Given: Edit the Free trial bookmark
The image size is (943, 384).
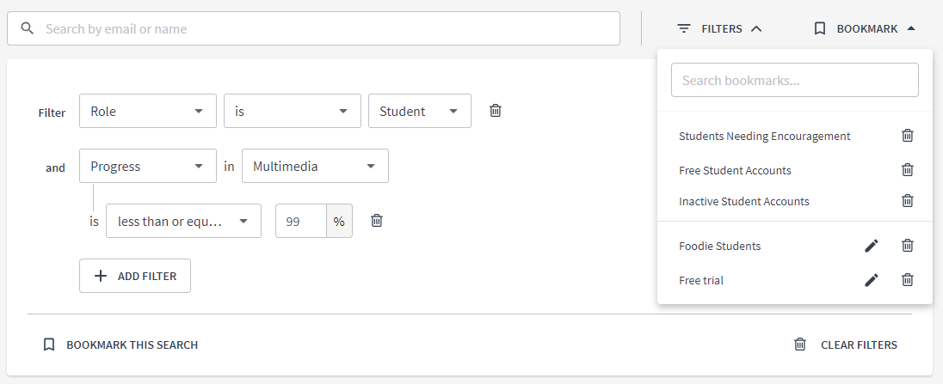Looking at the screenshot, I should click(872, 280).
